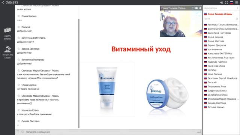This screenshot has height=135, width=240.
Task: Open the Russian flag language selector
Action: [232, 3]
